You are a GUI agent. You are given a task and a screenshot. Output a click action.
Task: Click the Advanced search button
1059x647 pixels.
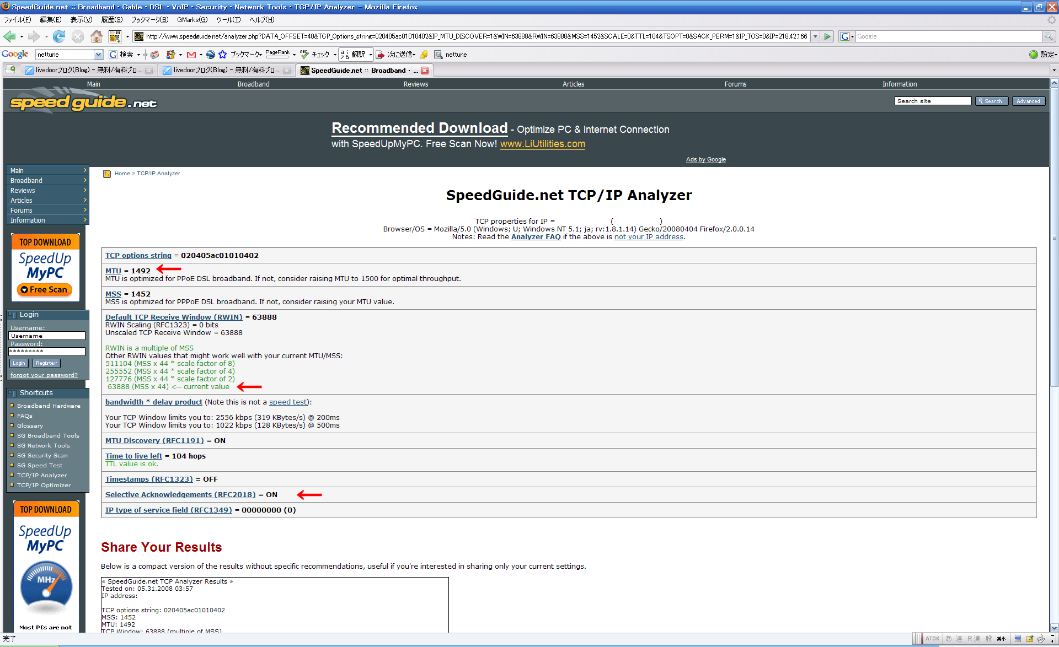[x=1028, y=101]
